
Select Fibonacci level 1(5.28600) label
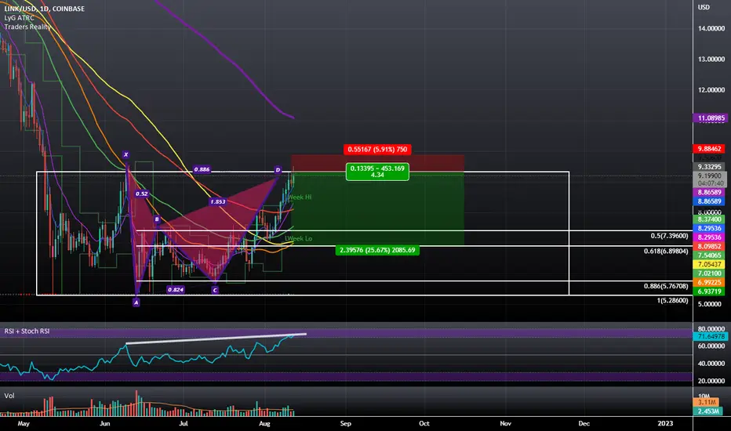[673, 301]
